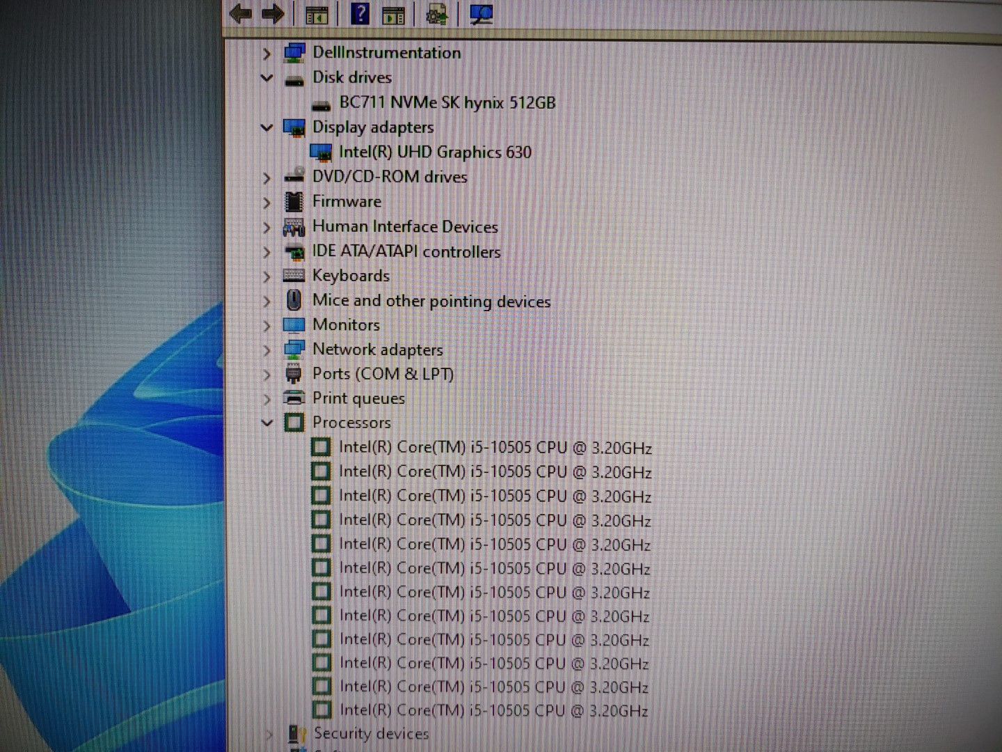Expand the DVD/CD-ROM drives node
This screenshot has width=1002, height=752.
(x=267, y=178)
